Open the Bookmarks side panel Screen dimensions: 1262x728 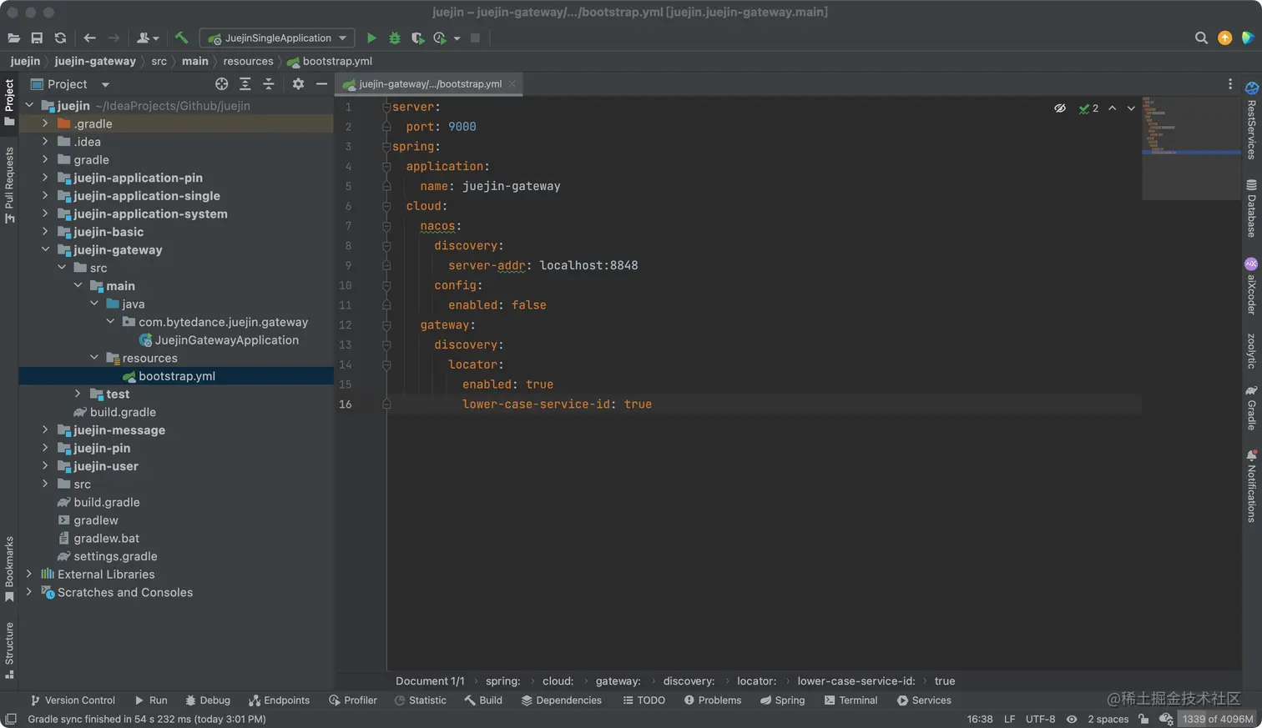coord(9,569)
